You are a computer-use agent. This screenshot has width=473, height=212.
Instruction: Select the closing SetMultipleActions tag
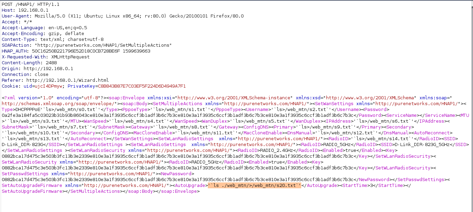tap(94, 191)
